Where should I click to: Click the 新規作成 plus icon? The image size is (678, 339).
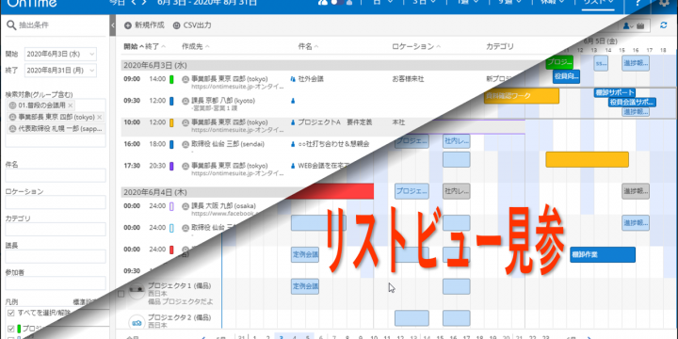click(127, 25)
